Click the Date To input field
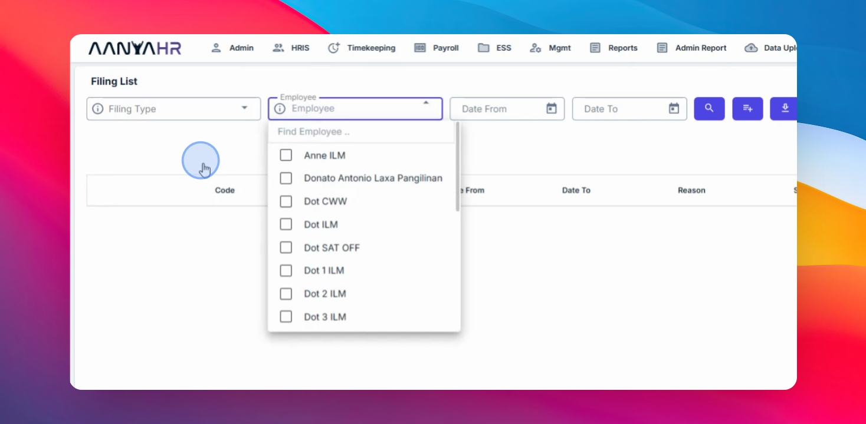The width and height of the screenshot is (866, 424). click(x=629, y=109)
